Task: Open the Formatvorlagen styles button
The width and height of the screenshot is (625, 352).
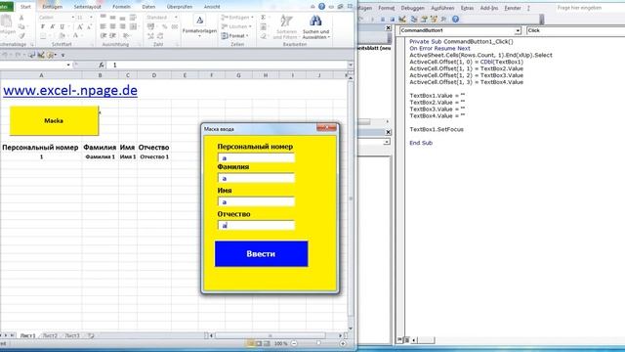Action: point(199,26)
